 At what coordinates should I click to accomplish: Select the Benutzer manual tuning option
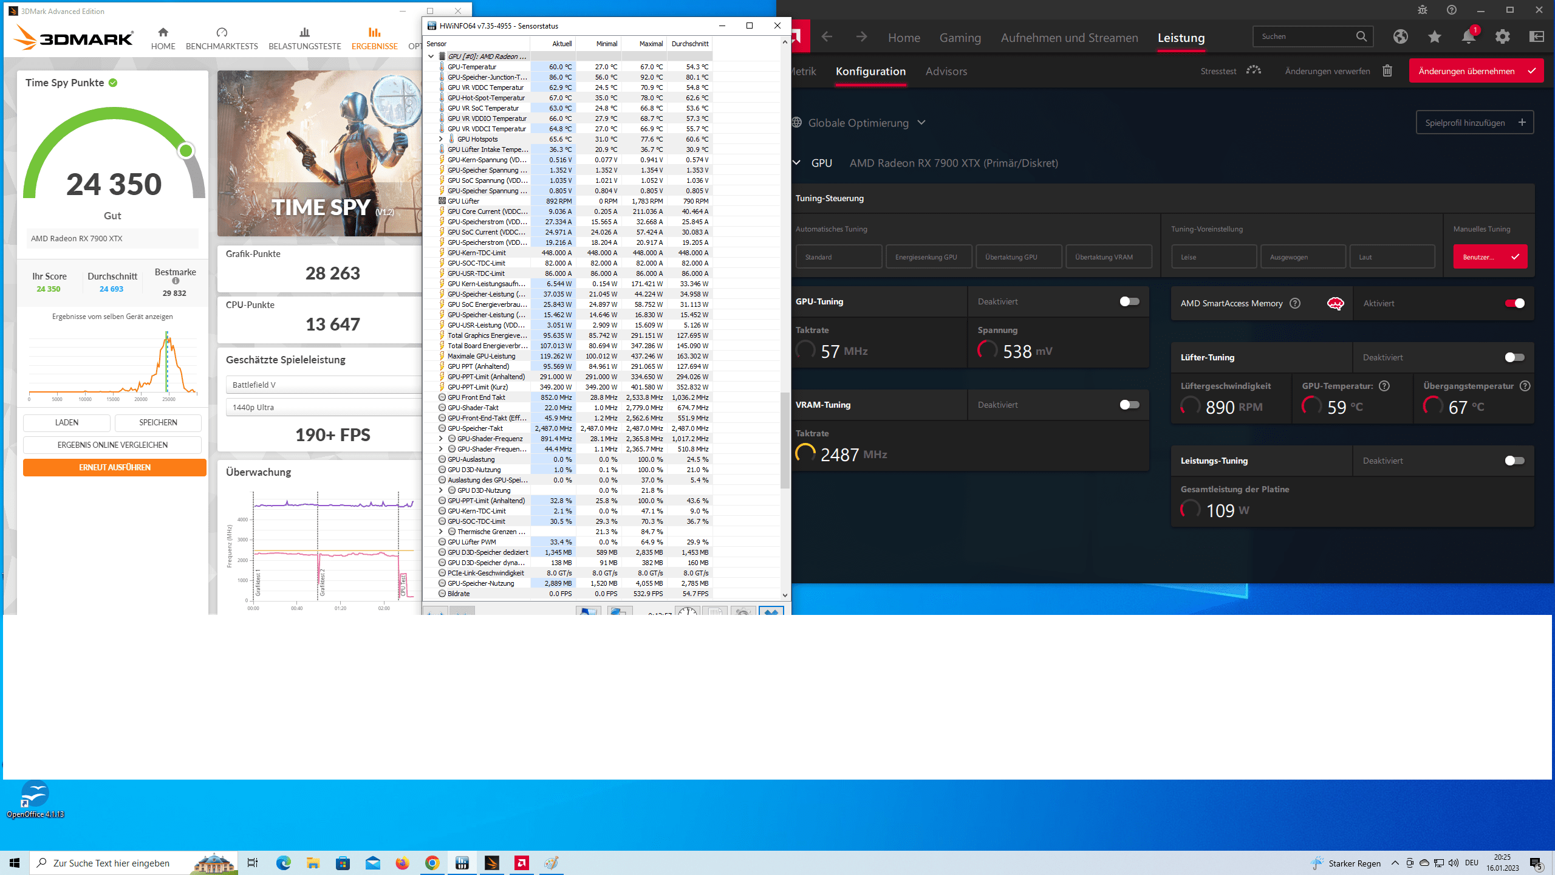pos(1490,256)
